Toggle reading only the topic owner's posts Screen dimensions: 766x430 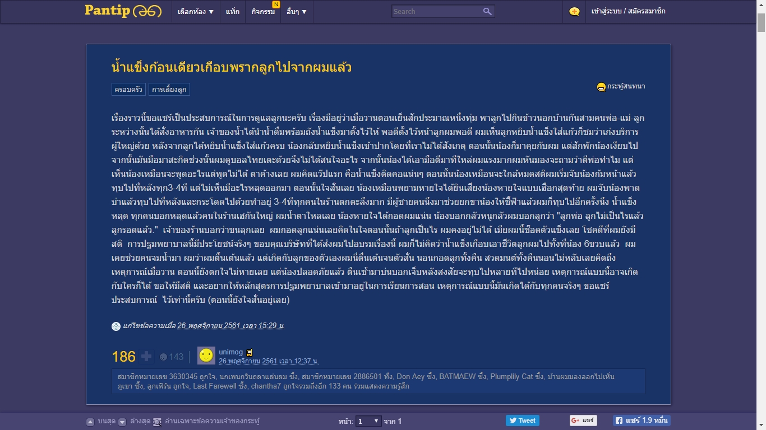click(x=207, y=421)
